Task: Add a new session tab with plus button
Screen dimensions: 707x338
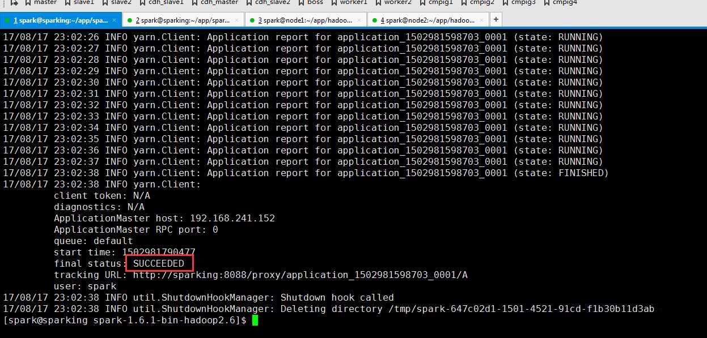Action: tap(496, 19)
